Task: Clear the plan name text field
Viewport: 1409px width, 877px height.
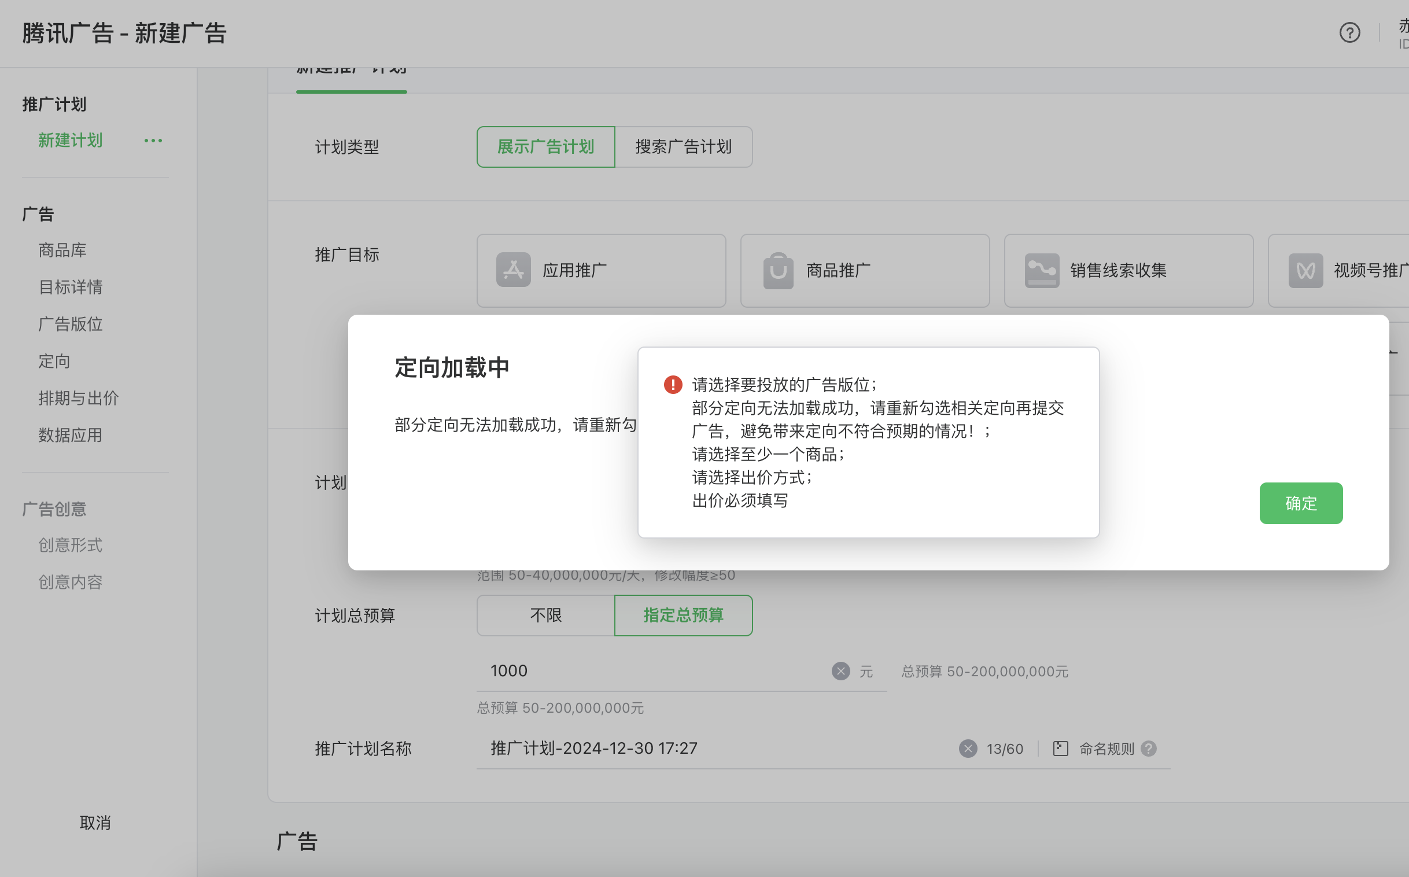Action: pos(967,749)
